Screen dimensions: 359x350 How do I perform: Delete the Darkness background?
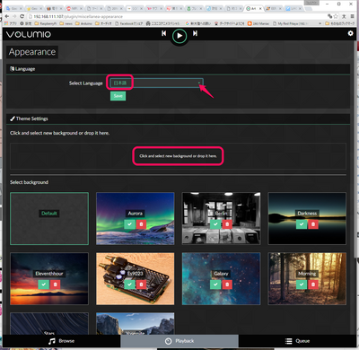point(313,224)
